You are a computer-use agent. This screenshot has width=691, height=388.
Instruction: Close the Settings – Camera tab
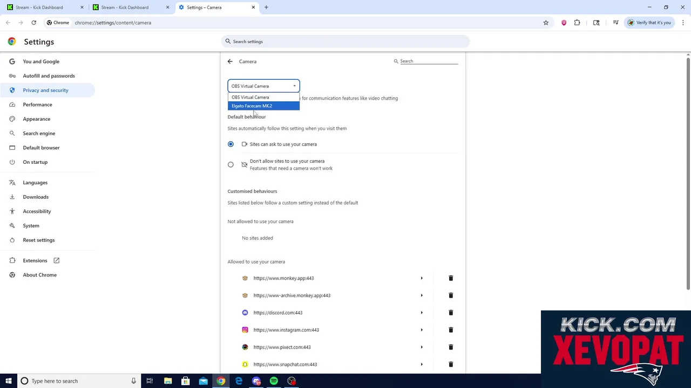point(253,8)
